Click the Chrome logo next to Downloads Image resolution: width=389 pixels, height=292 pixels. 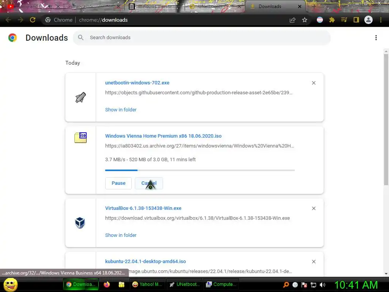(13, 38)
